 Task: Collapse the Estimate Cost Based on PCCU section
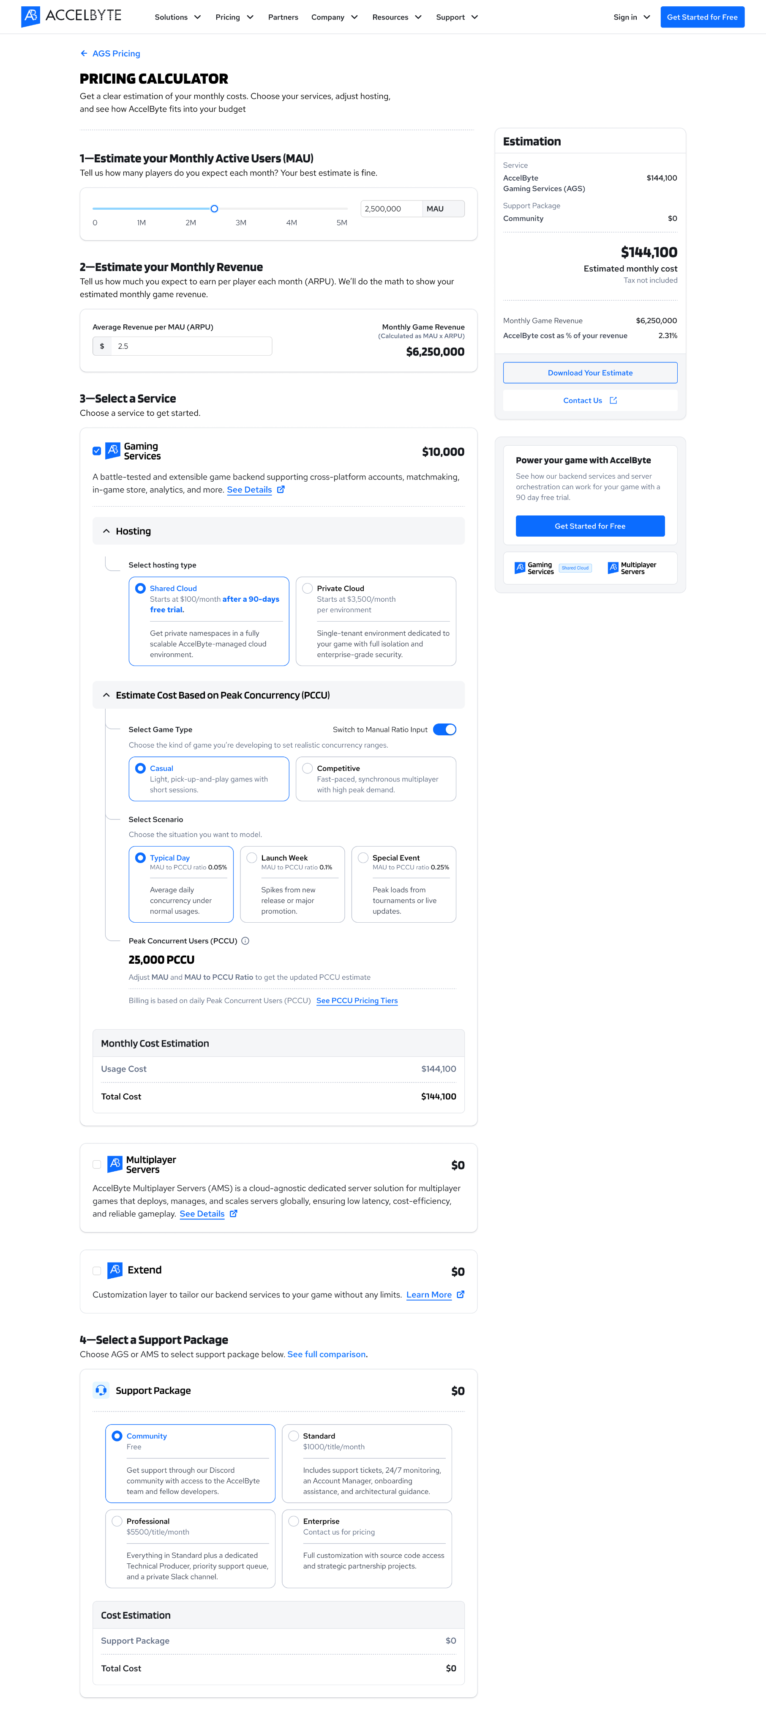click(106, 695)
